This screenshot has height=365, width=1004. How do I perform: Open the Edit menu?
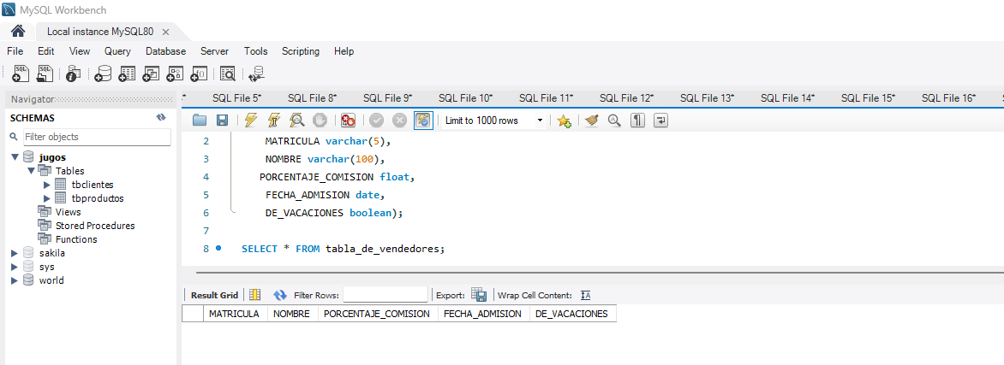point(46,51)
